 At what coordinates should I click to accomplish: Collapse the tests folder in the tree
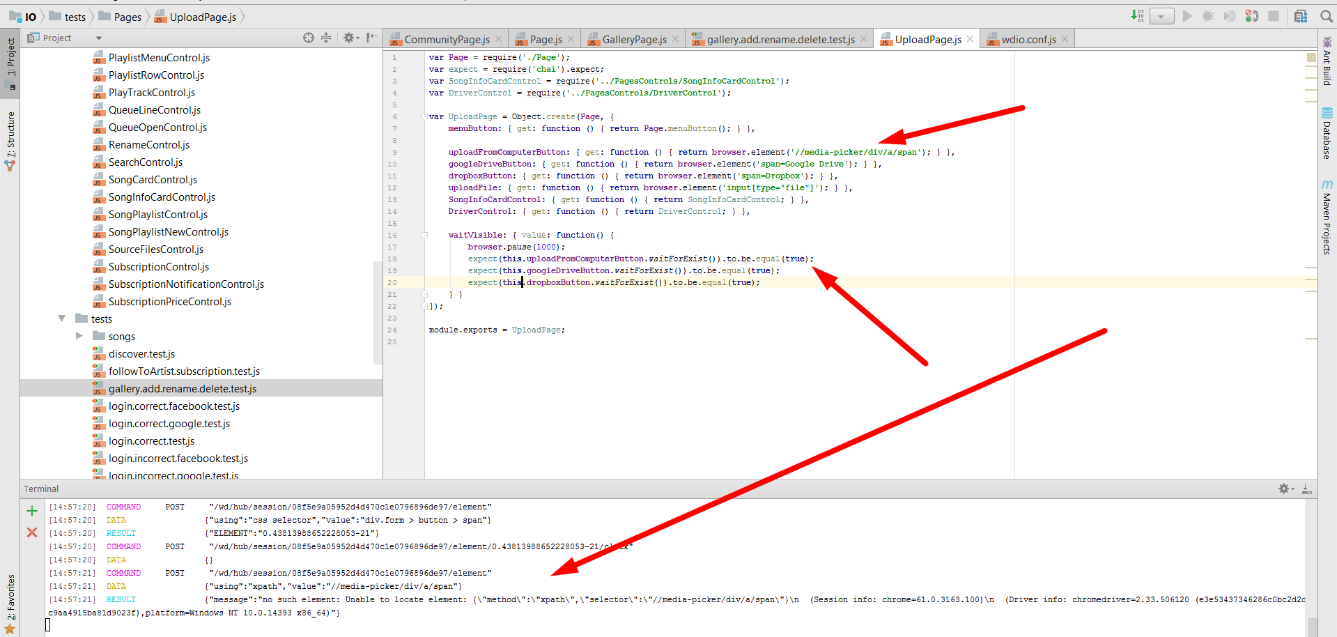61,318
